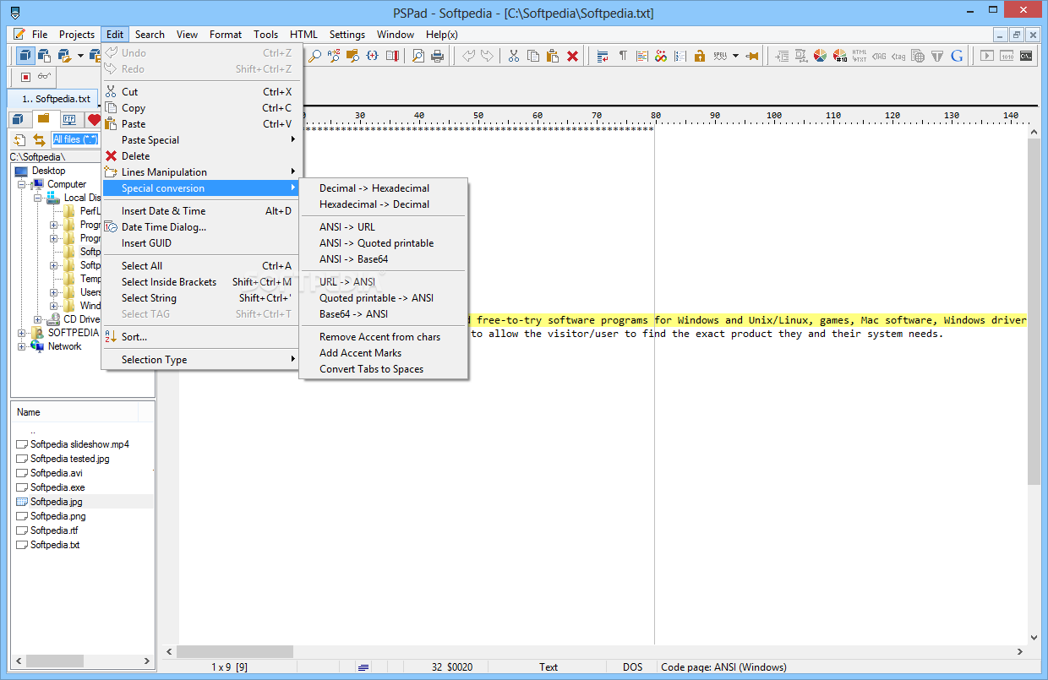Select Desktop in the folder tree
The image size is (1048, 680).
pos(48,171)
